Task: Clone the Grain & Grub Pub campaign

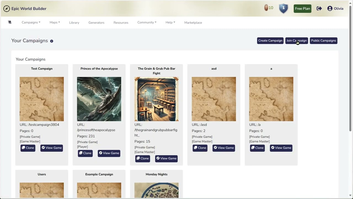Action: 143,158
